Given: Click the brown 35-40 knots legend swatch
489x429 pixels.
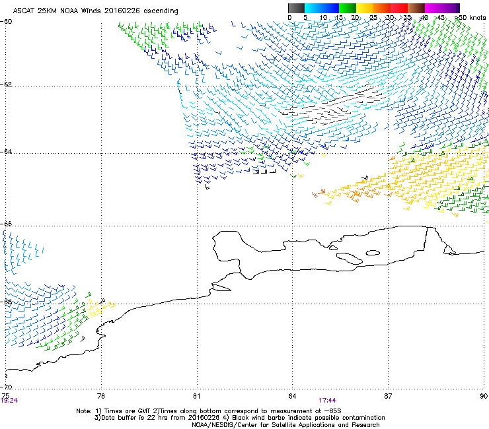Looking at the screenshot, I should pyautogui.click(x=416, y=8).
